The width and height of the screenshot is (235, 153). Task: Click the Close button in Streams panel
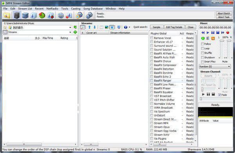coord(190,27)
